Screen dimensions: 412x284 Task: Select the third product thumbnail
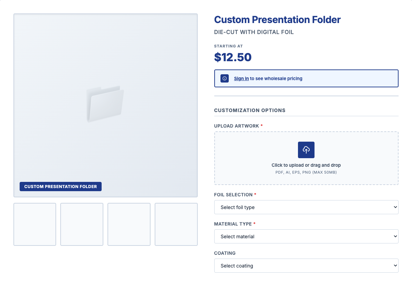click(129, 224)
